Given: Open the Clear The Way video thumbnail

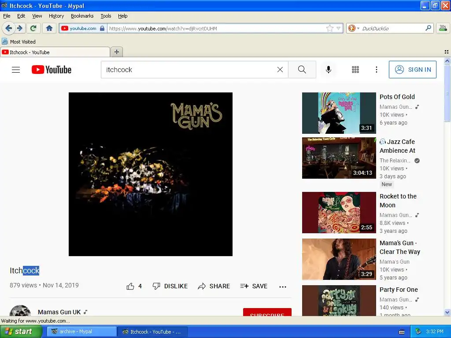Looking at the screenshot, I should tap(339, 259).
